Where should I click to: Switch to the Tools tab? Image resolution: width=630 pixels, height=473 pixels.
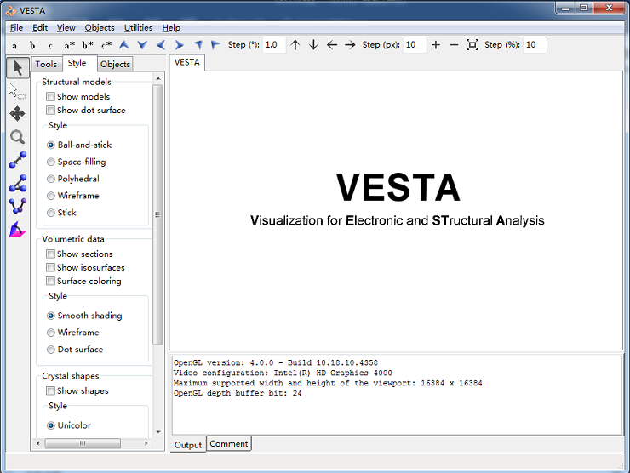click(x=46, y=64)
